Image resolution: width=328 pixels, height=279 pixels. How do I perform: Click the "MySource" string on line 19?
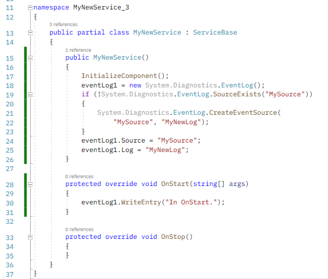(x=285, y=94)
